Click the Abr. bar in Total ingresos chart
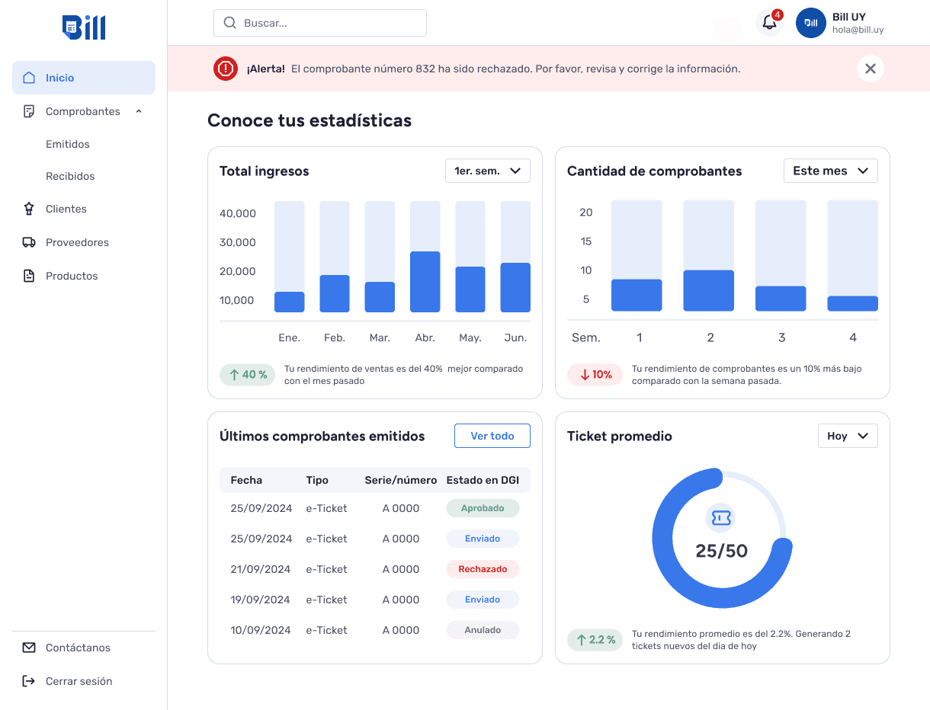Image resolution: width=930 pixels, height=710 pixels. click(425, 282)
